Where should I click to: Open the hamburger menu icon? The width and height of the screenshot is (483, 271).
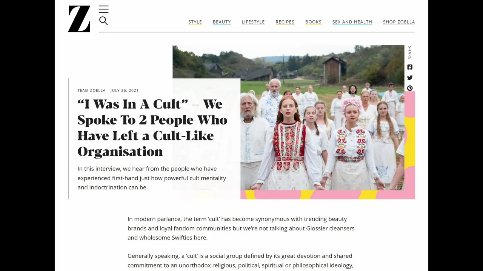coord(103,9)
